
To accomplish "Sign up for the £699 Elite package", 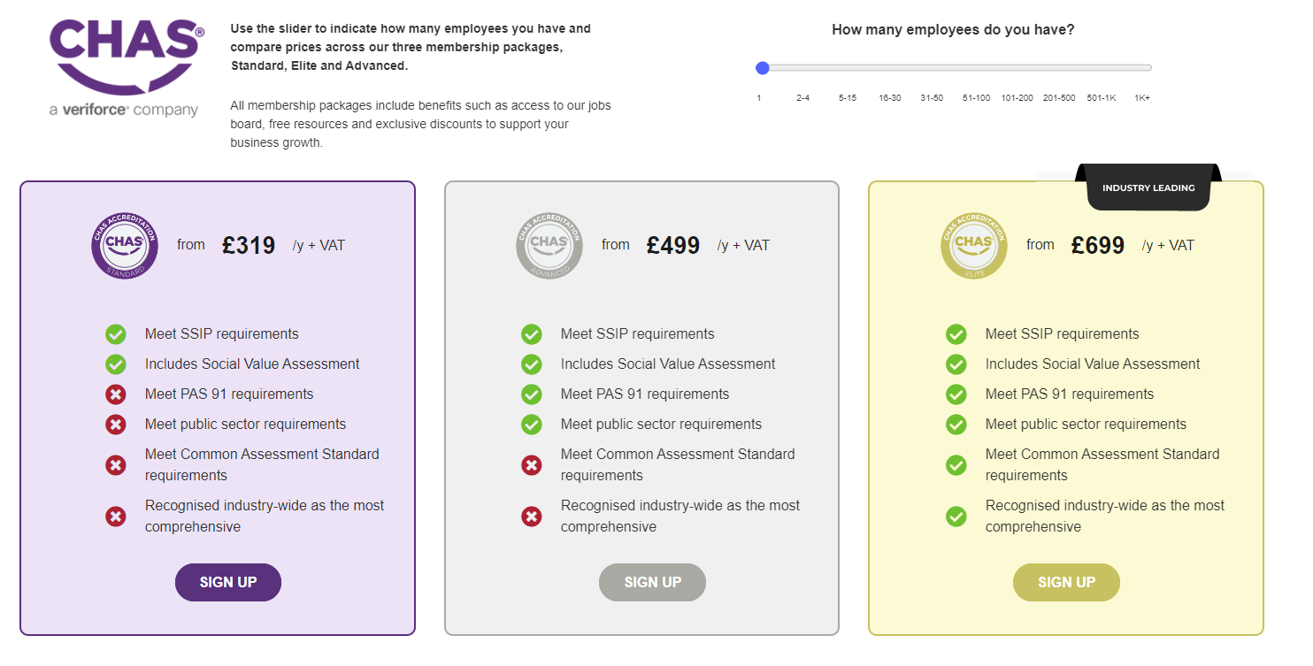I will [x=1066, y=582].
